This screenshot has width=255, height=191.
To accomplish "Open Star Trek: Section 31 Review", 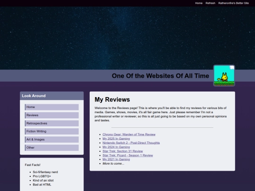I will point(123,151).
